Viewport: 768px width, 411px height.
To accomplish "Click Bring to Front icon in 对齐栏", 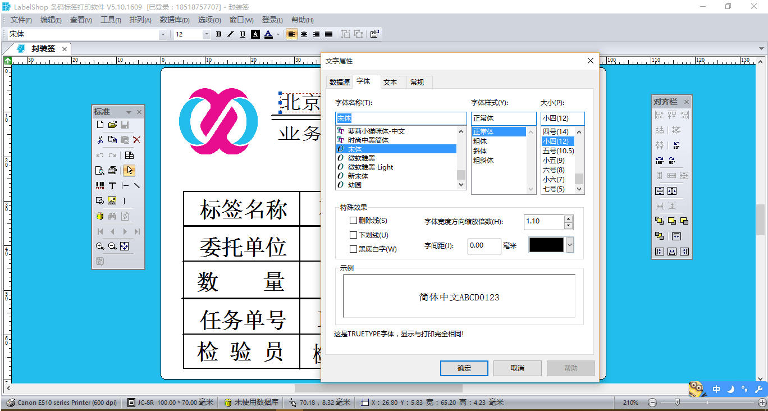I will coord(660,221).
